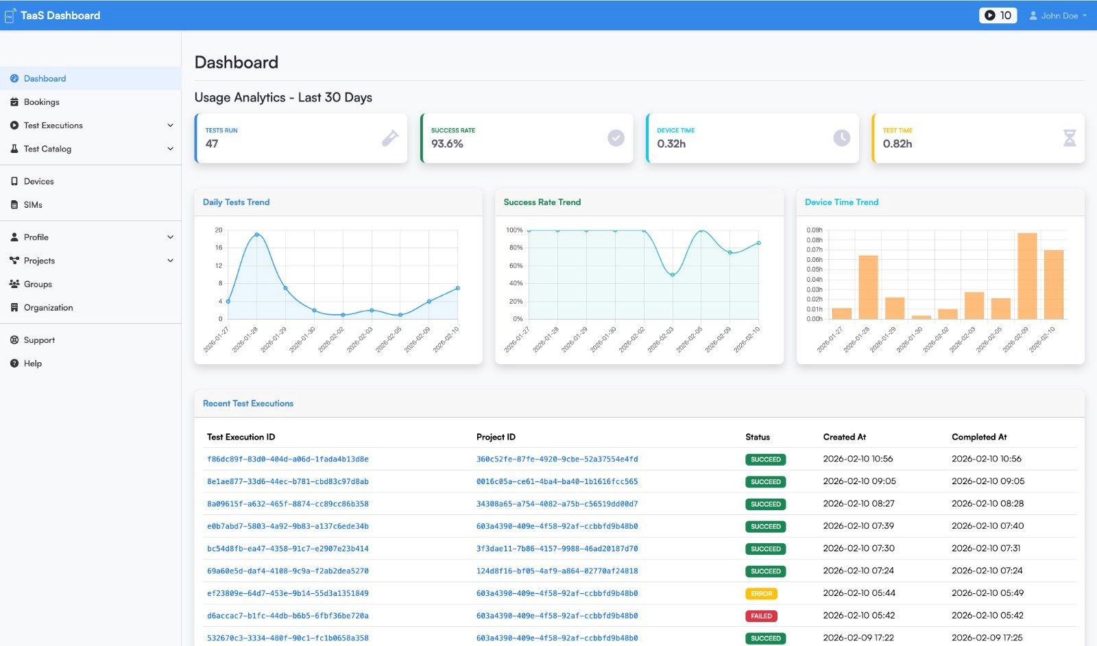Open execution d6accac7-b1fc-44db-b6b5-6fbf36be720a
The image size is (1097, 646).
(288, 616)
